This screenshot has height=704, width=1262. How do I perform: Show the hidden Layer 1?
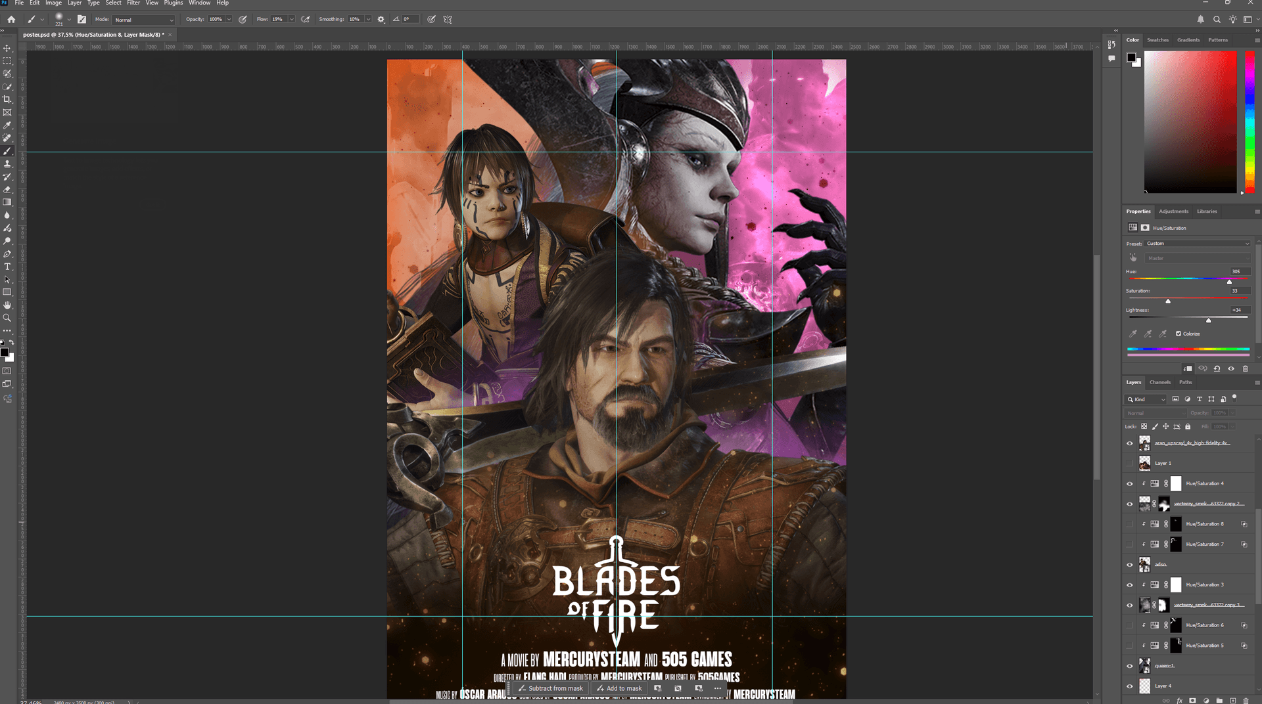point(1130,464)
